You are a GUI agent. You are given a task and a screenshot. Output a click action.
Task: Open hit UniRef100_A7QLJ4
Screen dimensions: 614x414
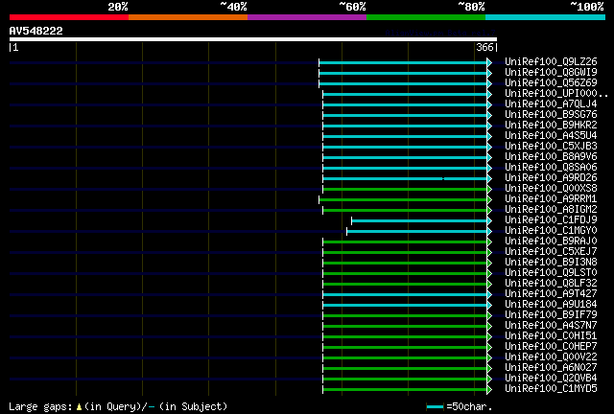[551, 103]
